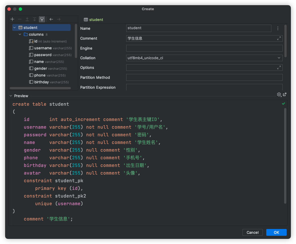Toggle the move-to-top toolbar button
Viewport: 296px width, 244px height.
click(42, 19)
